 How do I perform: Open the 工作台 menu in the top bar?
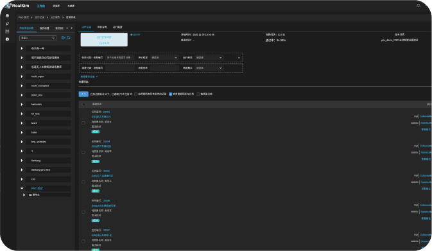pos(41,6)
